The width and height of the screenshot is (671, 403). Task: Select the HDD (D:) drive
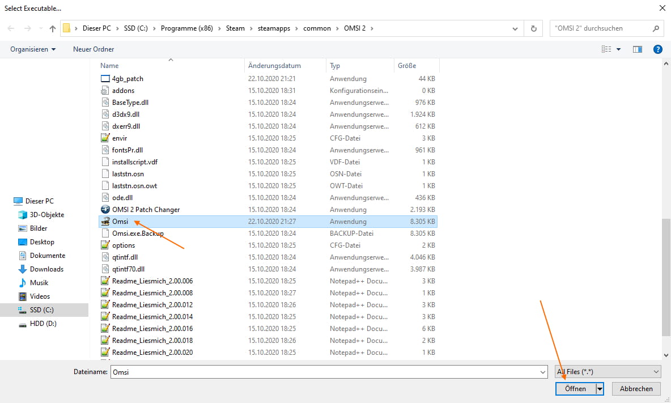point(43,324)
